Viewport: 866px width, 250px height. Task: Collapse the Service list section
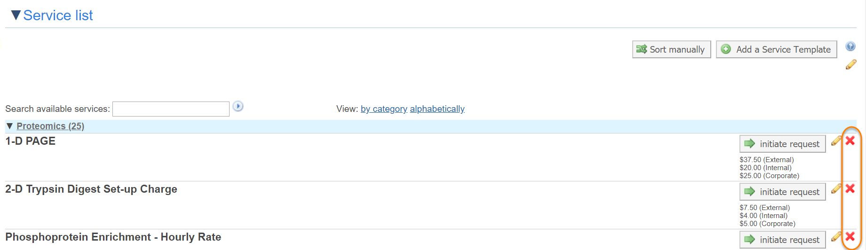16,16
